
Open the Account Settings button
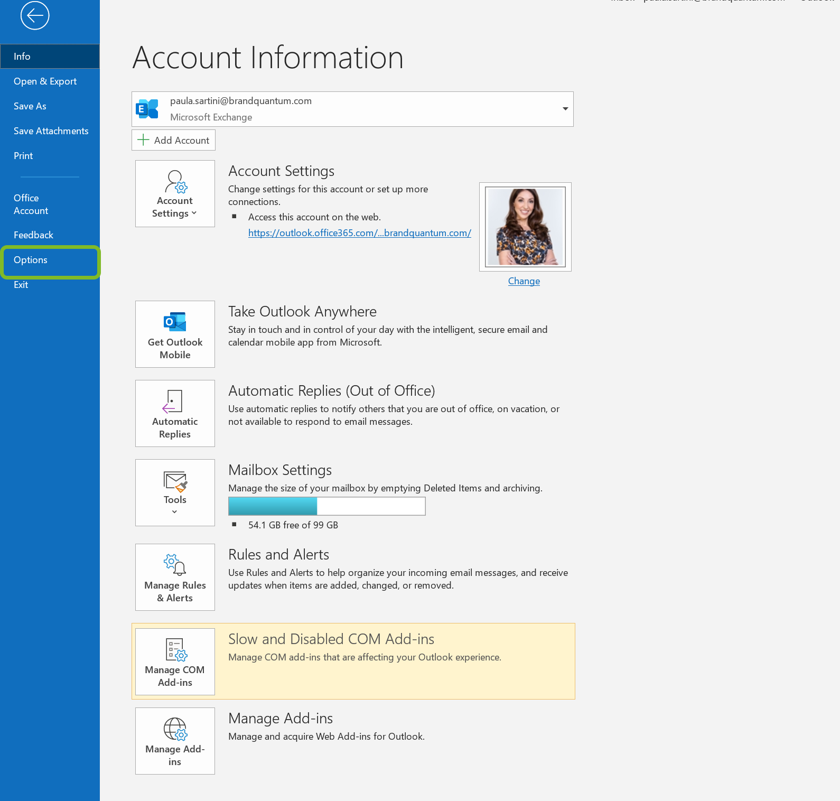(x=175, y=193)
